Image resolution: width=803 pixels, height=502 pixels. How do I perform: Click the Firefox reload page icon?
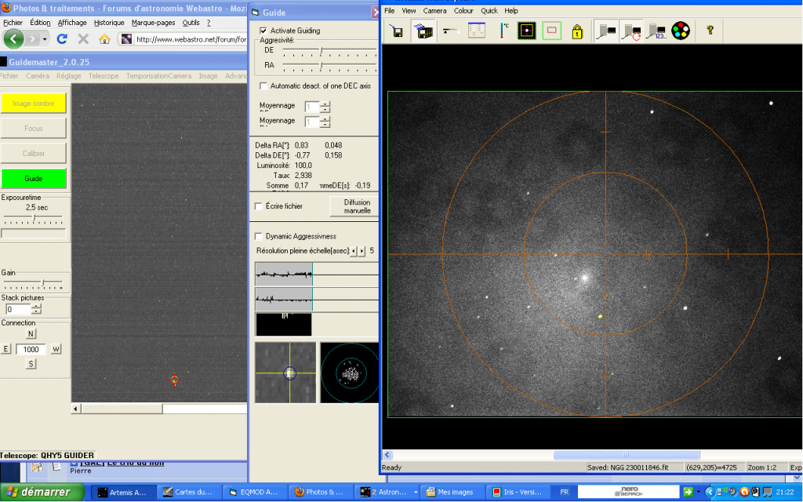point(62,38)
